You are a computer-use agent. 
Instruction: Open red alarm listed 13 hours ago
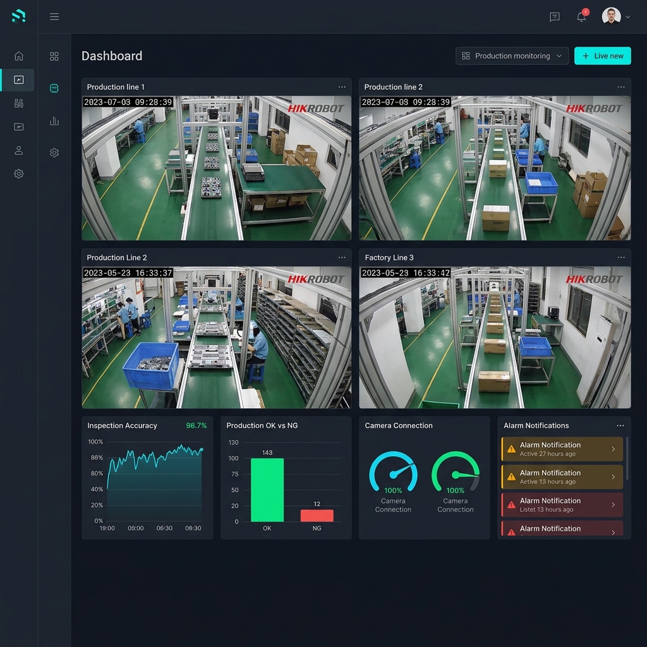point(562,505)
